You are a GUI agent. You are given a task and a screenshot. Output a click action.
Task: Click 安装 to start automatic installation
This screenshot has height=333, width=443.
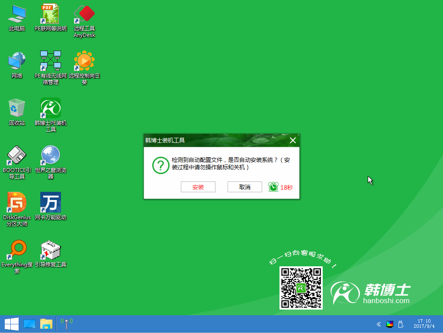coord(198,187)
